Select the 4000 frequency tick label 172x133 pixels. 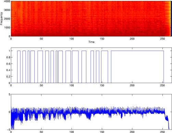pyautogui.click(x=7, y=1)
